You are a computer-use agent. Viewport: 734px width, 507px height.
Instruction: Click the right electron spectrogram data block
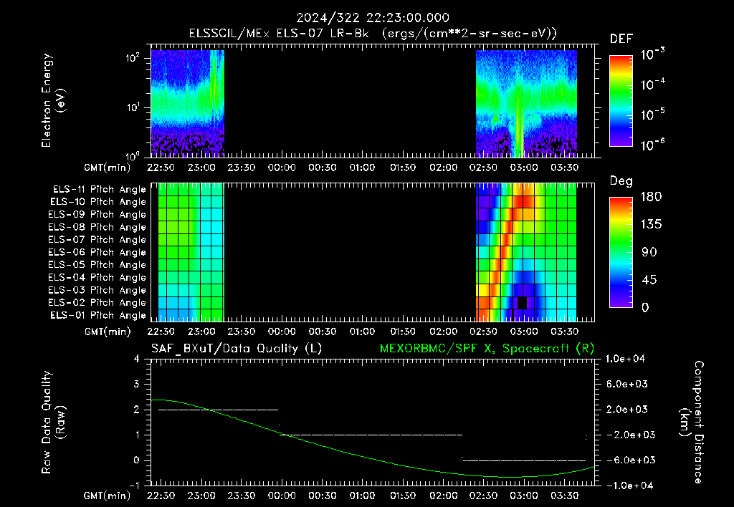526,103
